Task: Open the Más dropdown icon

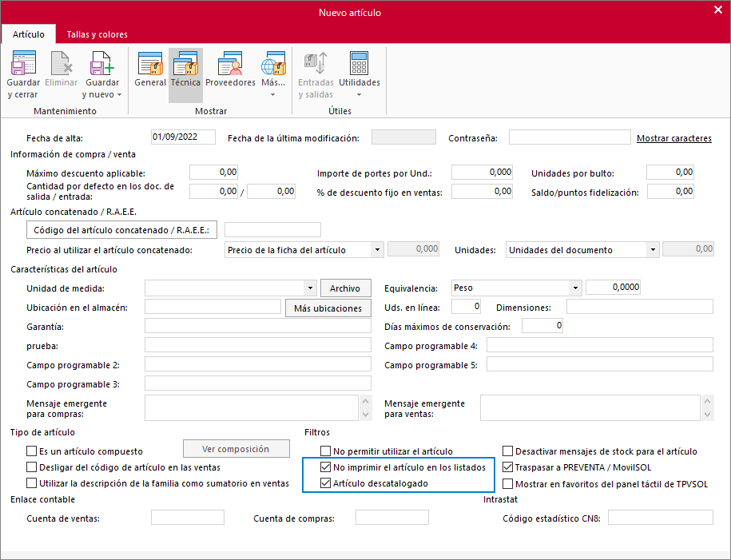Action: click(273, 64)
